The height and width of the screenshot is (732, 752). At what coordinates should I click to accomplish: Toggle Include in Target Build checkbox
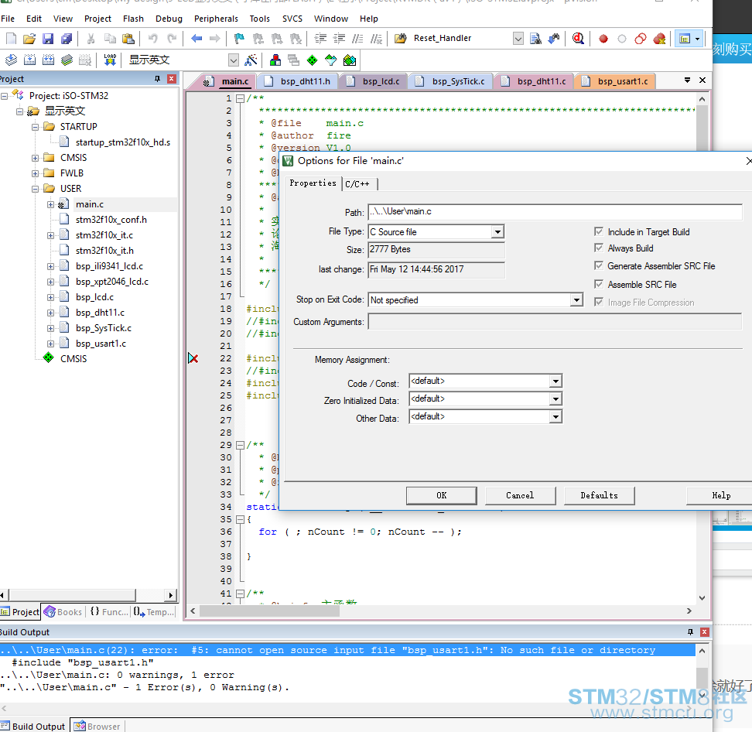[599, 231]
